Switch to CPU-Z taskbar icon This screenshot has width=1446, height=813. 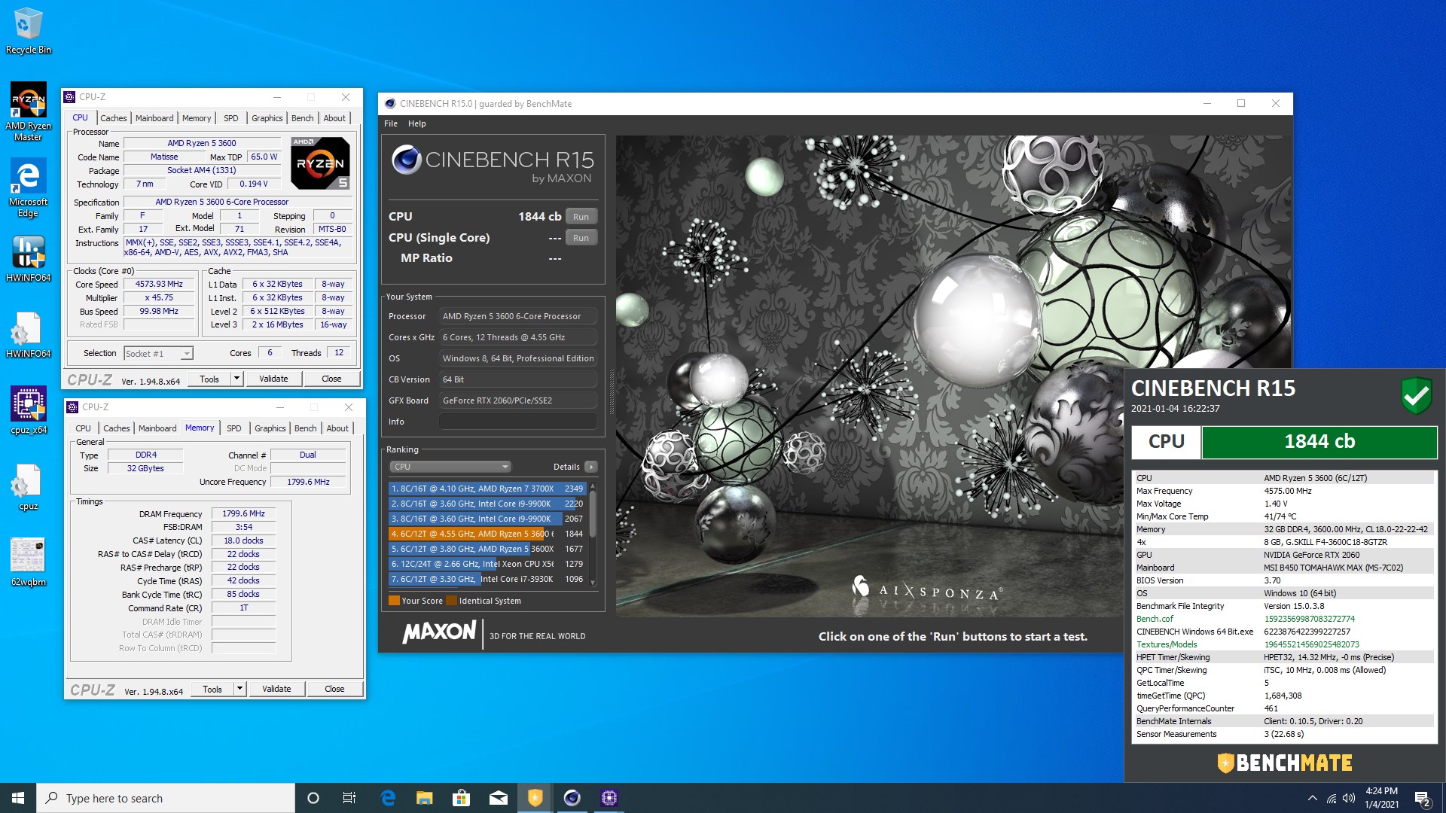(x=609, y=798)
